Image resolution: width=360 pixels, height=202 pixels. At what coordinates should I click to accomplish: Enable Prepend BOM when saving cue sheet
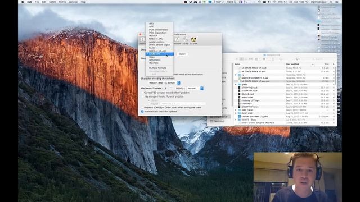coord(142,107)
